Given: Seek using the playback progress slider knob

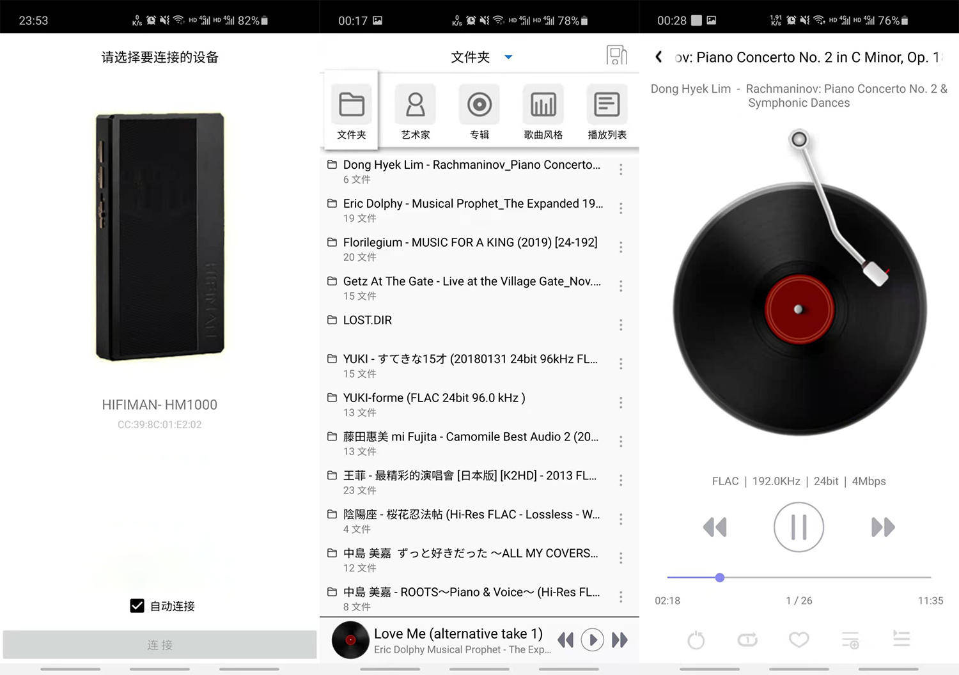Looking at the screenshot, I should (720, 577).
